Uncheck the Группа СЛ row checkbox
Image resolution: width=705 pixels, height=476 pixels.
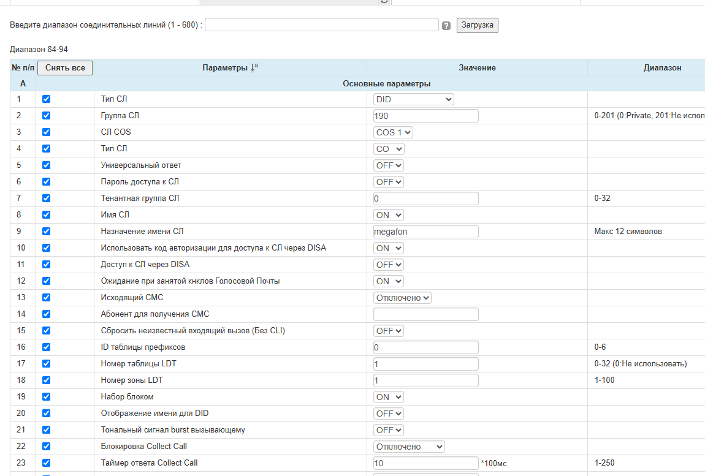[x=46, y=116]
